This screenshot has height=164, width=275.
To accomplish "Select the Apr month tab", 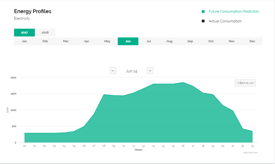I will 86,41.
